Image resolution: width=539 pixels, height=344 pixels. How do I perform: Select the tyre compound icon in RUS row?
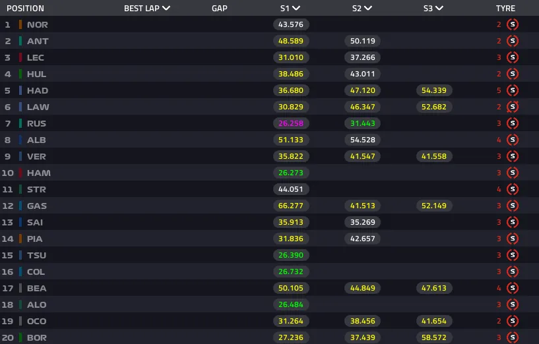pyautogui.click(x=513, y=123)
